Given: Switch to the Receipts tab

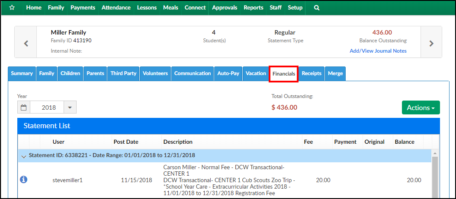Looking at the screenshot, I should (x=311, y=74).
